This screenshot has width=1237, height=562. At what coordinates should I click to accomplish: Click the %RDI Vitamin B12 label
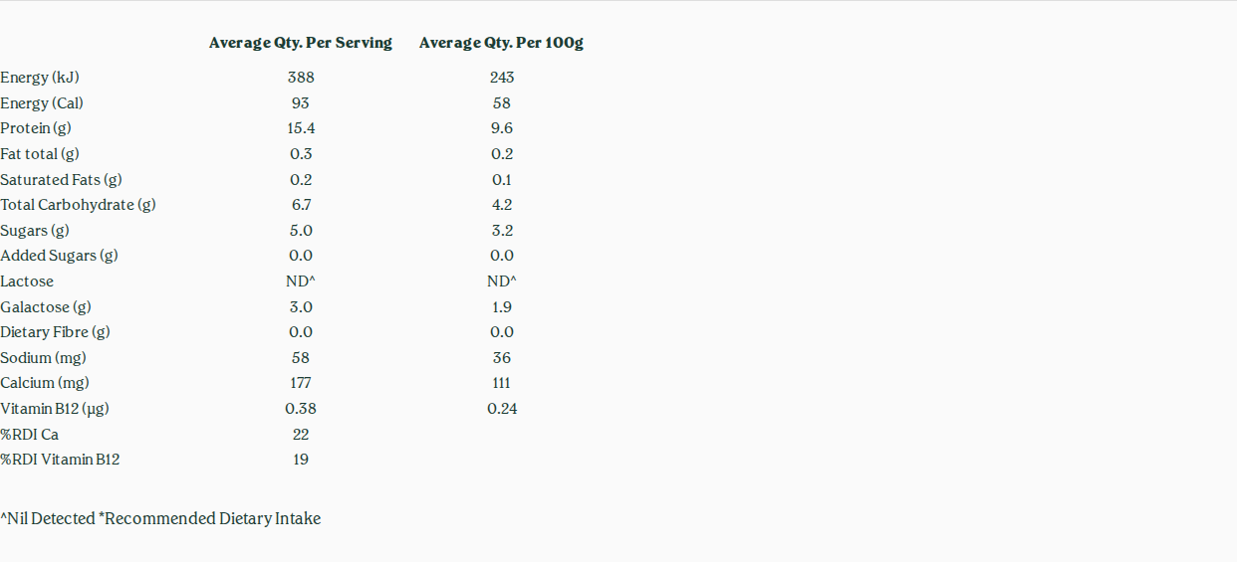[60, 460]
